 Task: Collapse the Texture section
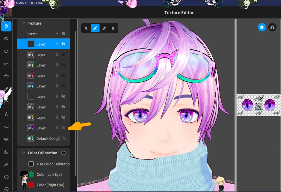24,23
